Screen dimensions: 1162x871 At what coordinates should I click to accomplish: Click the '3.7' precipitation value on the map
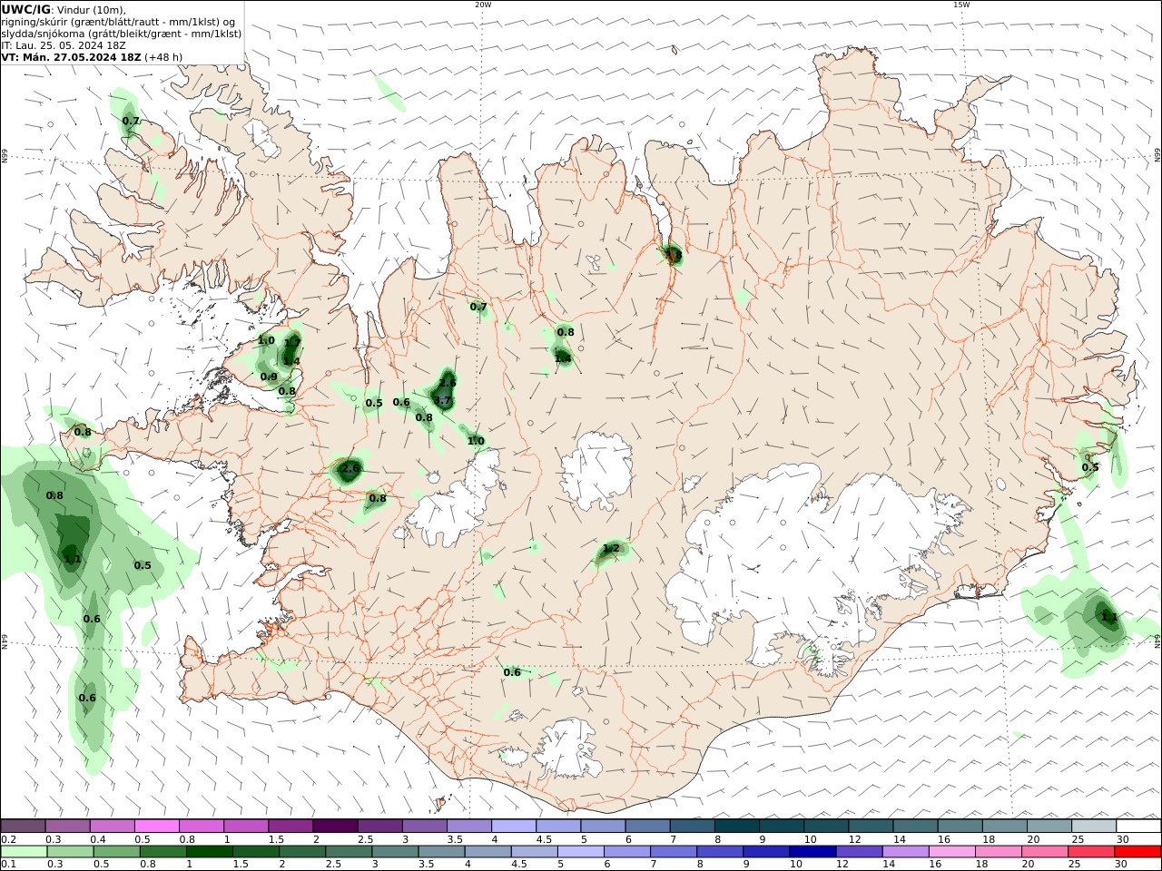[442, 400]
